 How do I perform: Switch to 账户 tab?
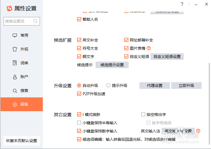coord(22,77)
